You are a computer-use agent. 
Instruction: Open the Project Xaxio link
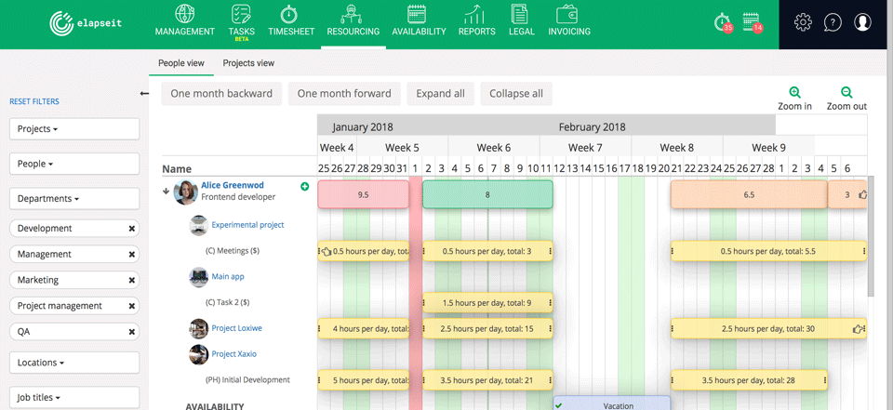(234, 354)
